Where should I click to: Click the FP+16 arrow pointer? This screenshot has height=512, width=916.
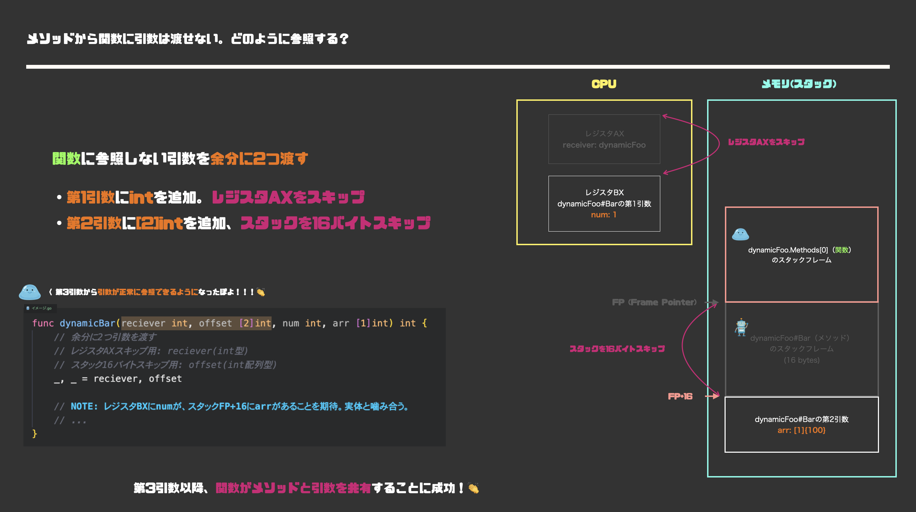712,396
